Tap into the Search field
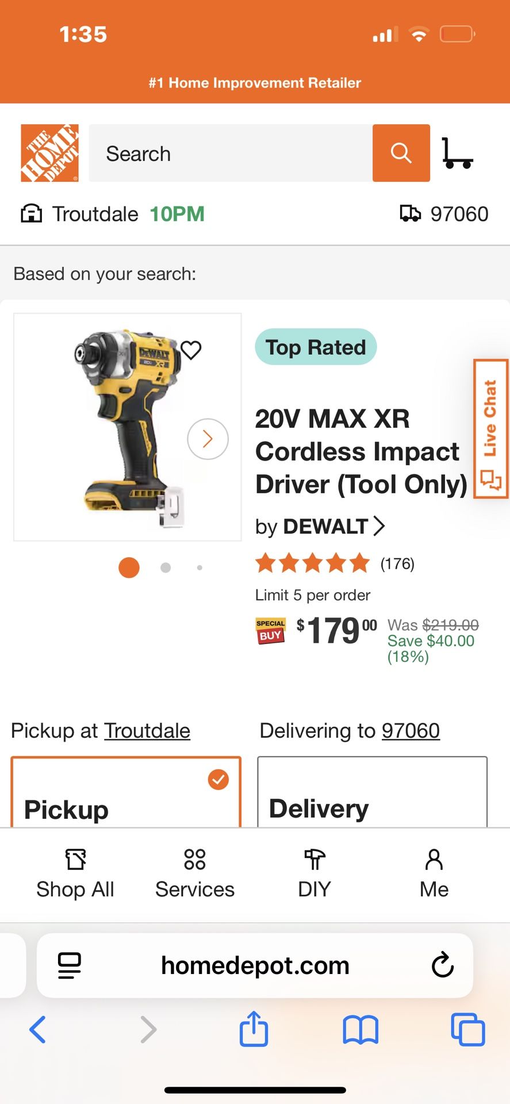Screen dimensions: 510x1104 pos(230,153)
